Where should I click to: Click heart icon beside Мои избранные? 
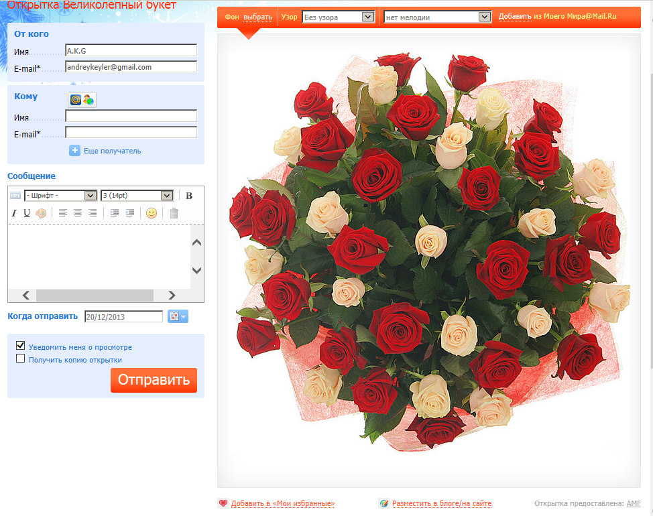tap(223, 503)
